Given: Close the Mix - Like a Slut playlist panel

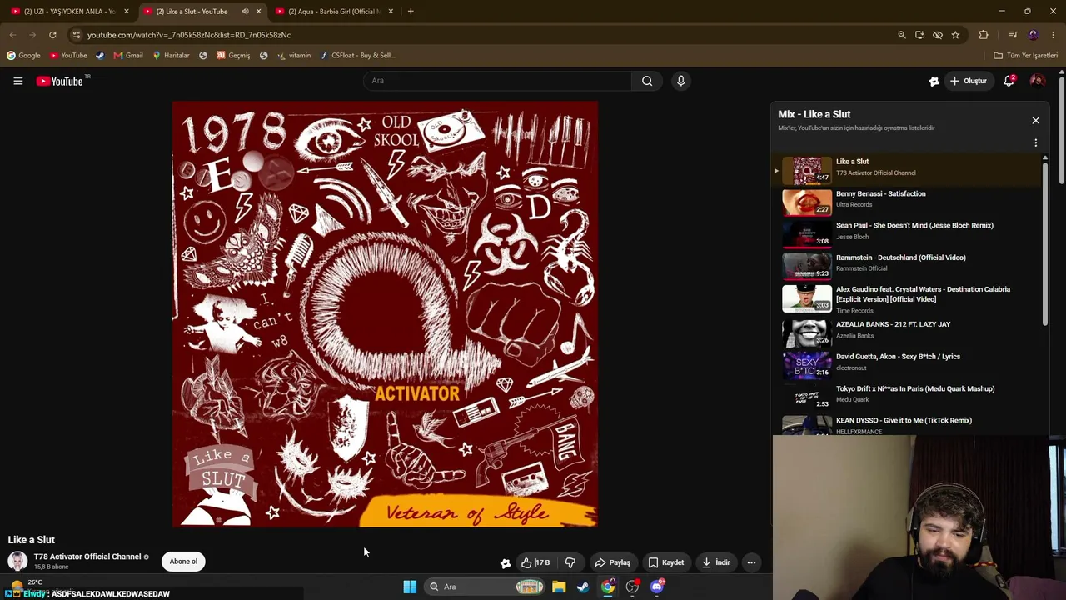Looking at the screenshot, I should click(x=1035, y=121).
